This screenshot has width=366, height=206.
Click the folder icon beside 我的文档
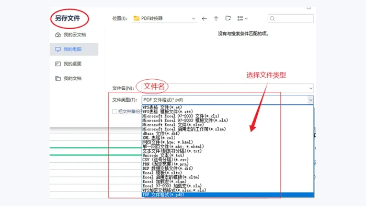click(x=58, y=78)
